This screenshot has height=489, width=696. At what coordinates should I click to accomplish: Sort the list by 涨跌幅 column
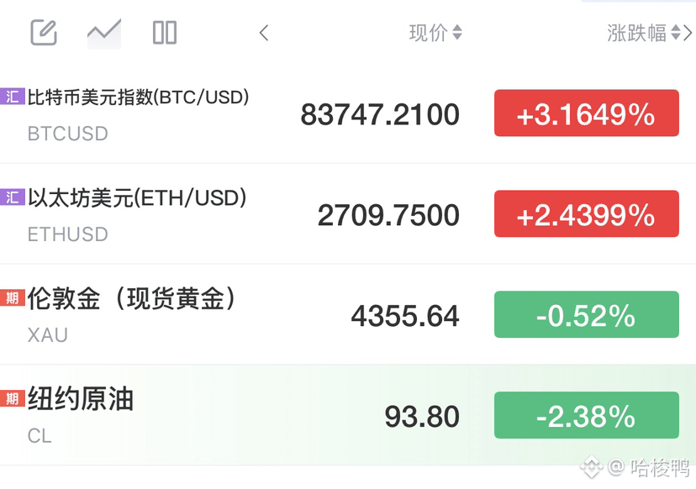coord(644,33)
